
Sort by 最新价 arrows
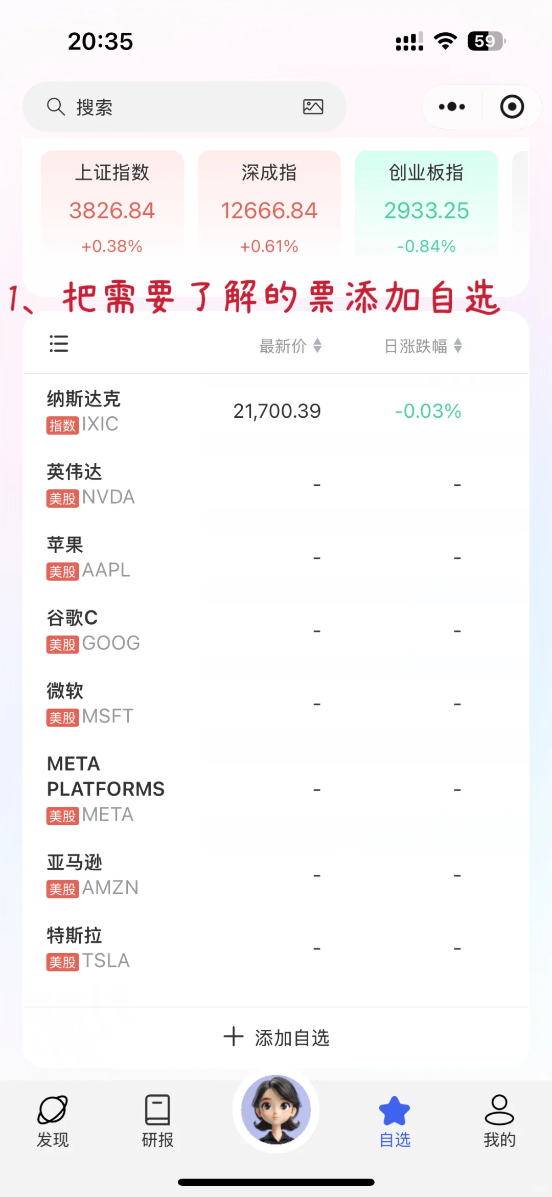coord(317,346)
